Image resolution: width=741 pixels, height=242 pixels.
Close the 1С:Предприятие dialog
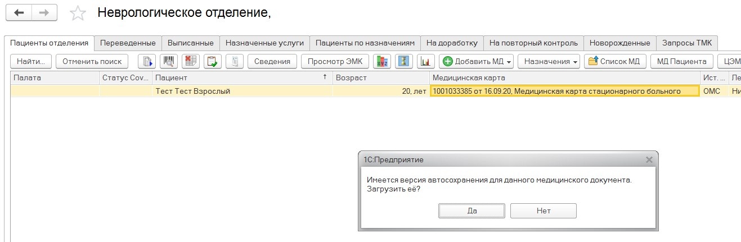649,160
